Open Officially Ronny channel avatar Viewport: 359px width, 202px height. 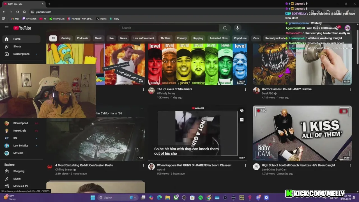point(151,91)
